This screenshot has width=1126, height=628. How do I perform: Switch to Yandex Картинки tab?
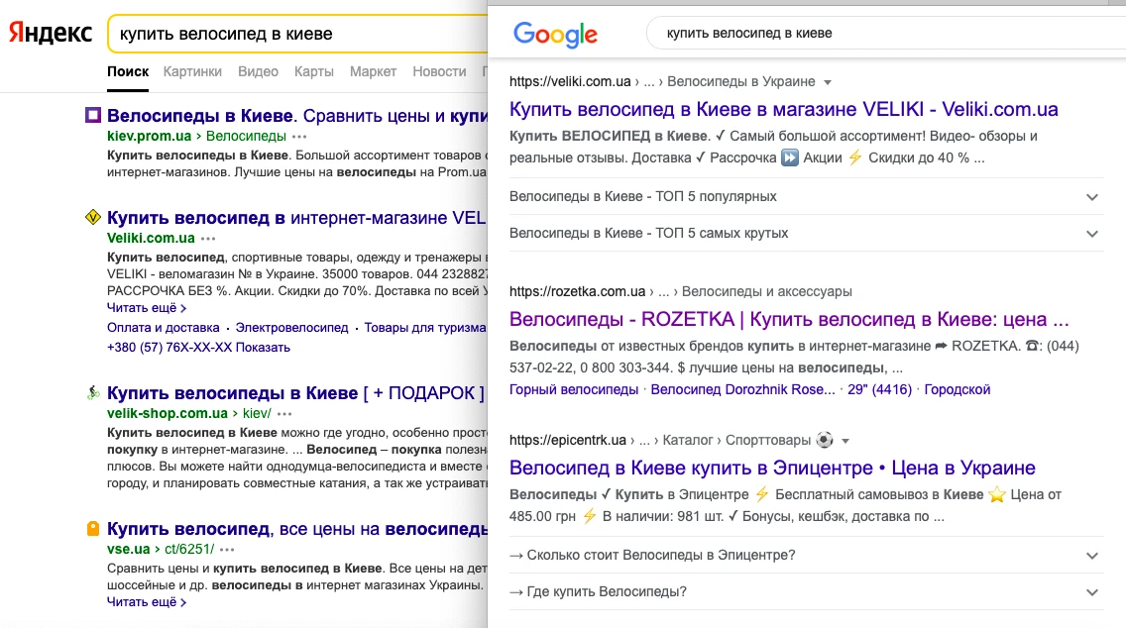pyautogui.click(x=192, y=71)
